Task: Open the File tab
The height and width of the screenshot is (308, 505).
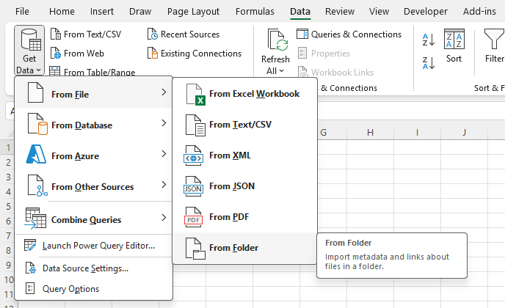Action: pyautogui.click(x=22, y=12)
